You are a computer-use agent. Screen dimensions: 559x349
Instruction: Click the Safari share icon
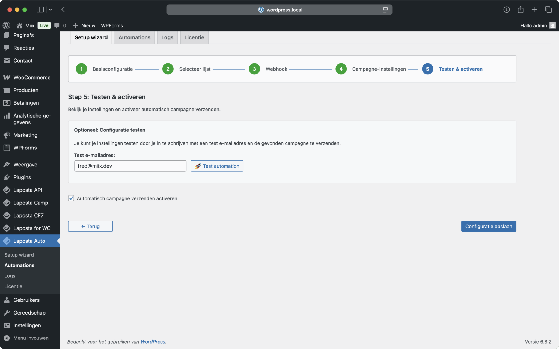(x=521, y=10)
